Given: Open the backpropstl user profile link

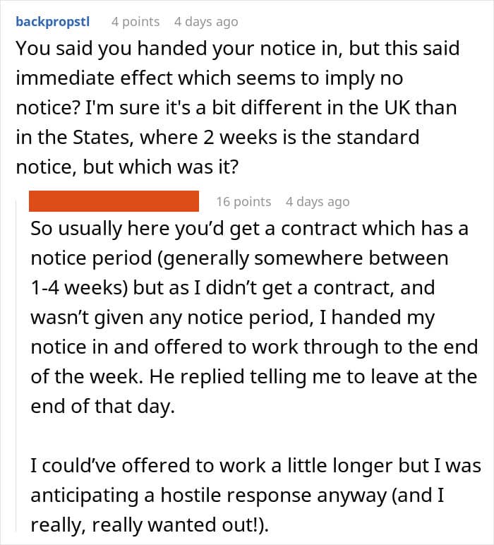Looking at the screenshot, I should pos(53,22).
